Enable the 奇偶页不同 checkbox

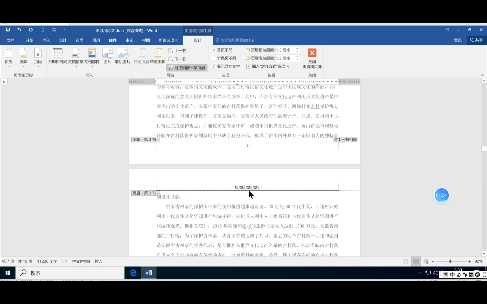pos(214,58)
